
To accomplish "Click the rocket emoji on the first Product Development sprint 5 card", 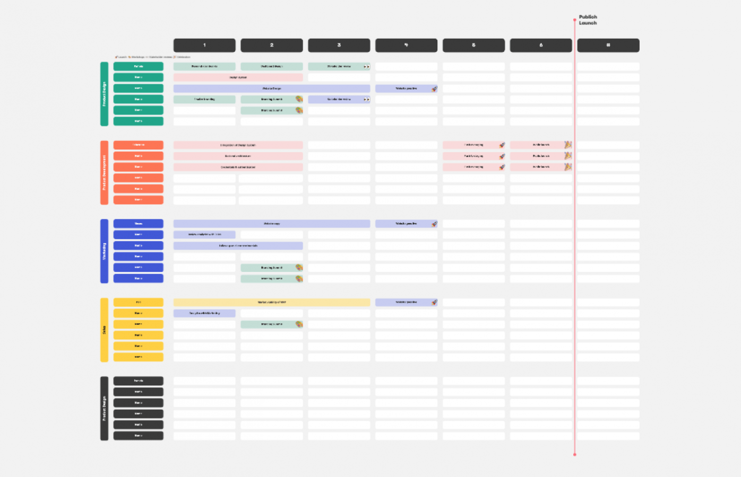I will pyautogui.click(x=502, y=145).
